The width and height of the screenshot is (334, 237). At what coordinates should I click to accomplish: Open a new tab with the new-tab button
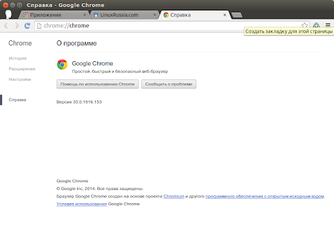coord(237,15)
